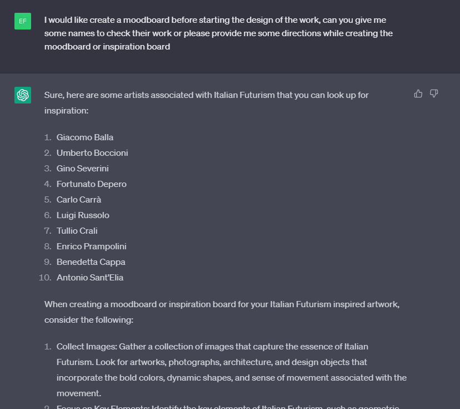Viewport: 460px width, 409px height.
Task: Click the word "inspiration:" ending the intro
Action: tap(66, 111)
